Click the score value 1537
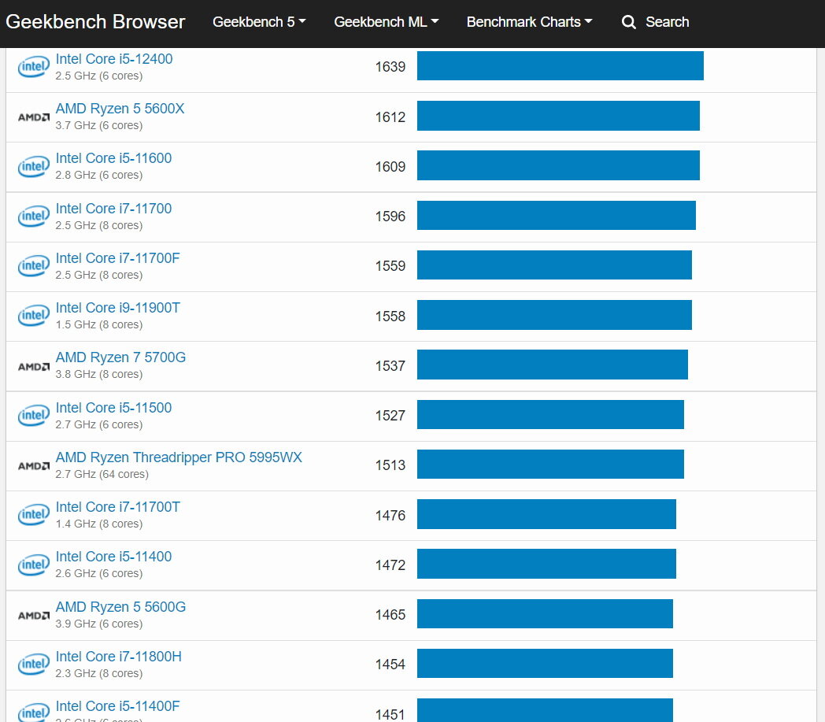The image size is (825, 722). pyautogui.click(x=390, y=366)
